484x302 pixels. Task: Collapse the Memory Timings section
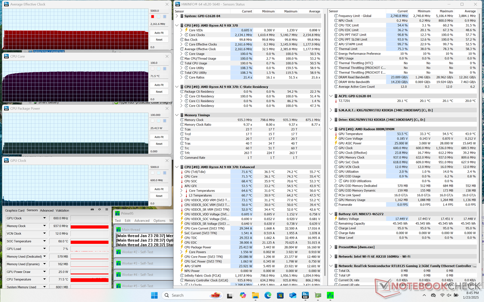click(177, 115)
